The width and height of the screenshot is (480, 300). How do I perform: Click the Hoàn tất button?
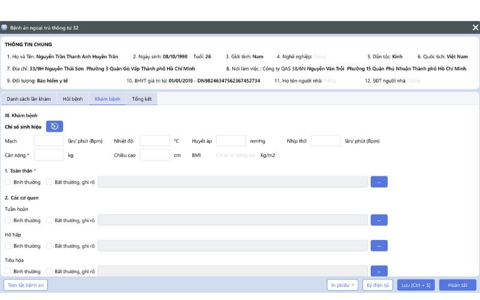457,285
